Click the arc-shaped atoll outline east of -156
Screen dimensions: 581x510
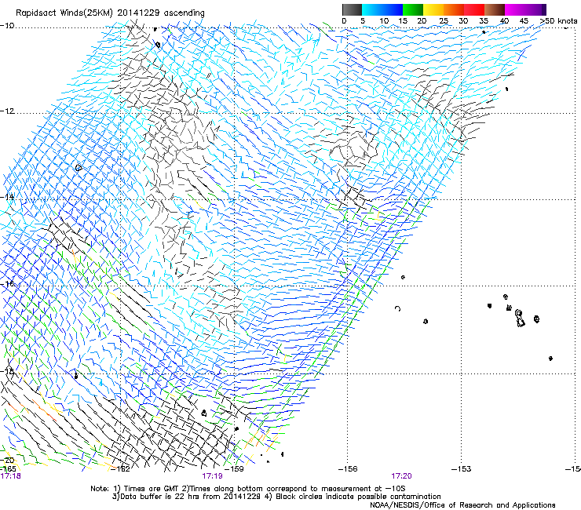click(x=397, y=308)
